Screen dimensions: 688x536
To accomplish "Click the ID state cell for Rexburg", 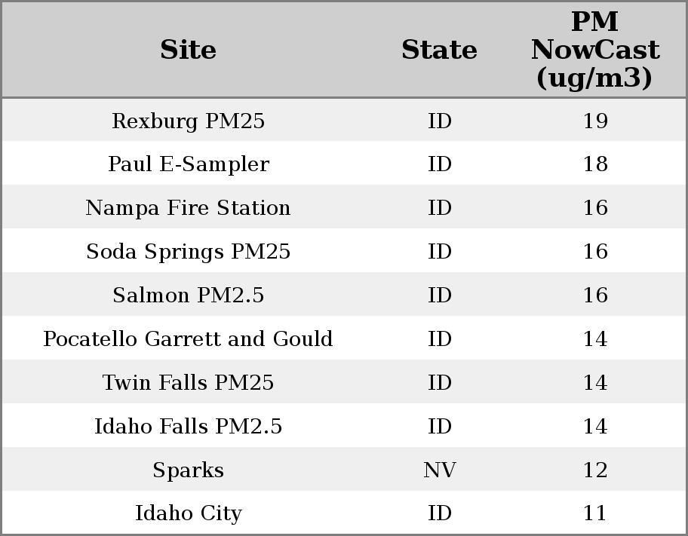I will pos(439,121).
